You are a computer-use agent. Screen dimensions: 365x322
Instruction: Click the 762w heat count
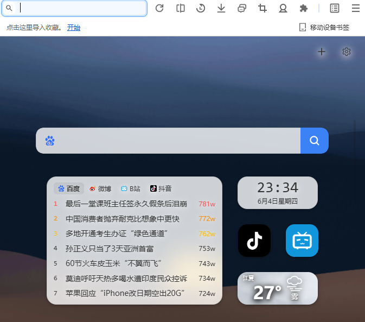pos(207,233)
